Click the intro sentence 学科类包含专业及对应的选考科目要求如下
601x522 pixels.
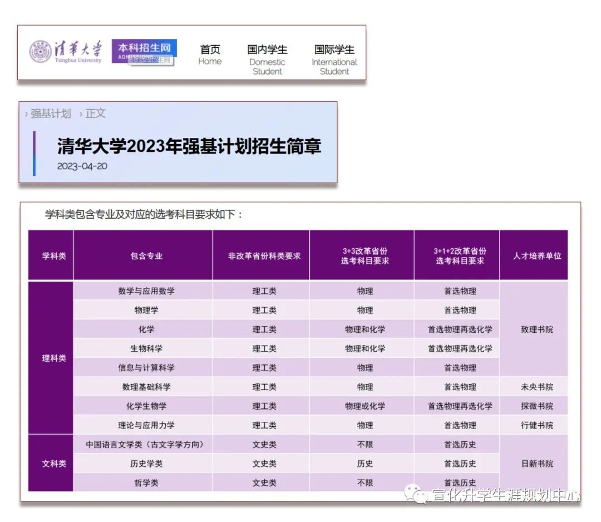tap(144, 214)
